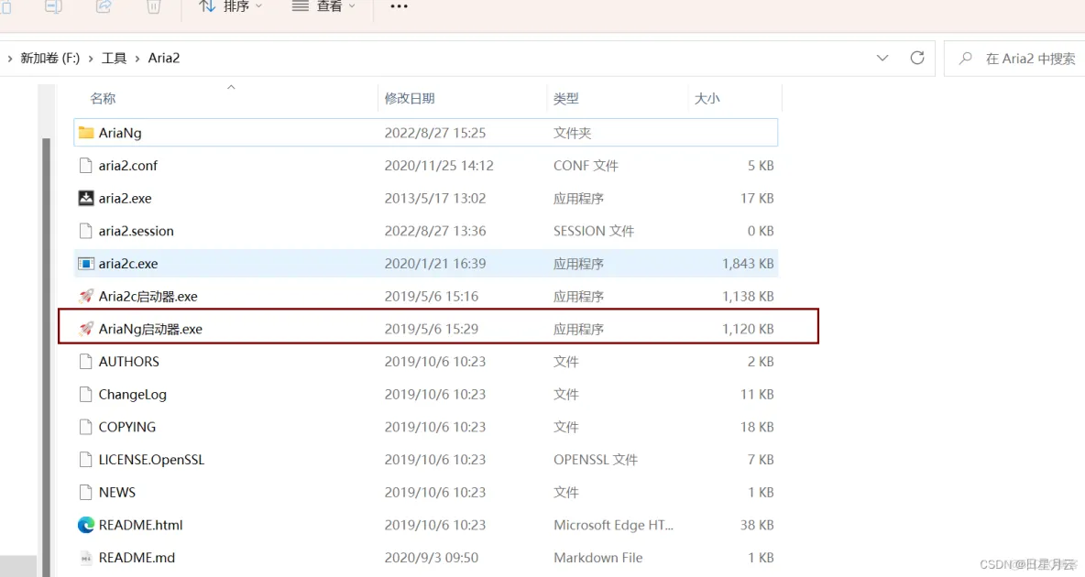Refresh the Aria2 folder view
Image resolution: width=1085 pixels, height=577 pixels.
coord(917,58)
